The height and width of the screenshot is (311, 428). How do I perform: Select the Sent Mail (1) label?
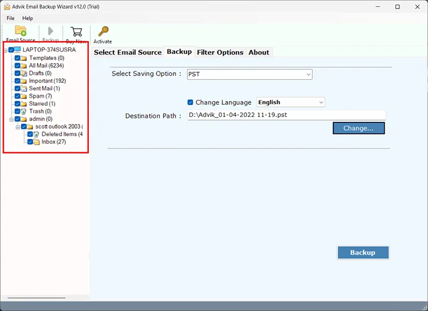click(x=44, y=89)
